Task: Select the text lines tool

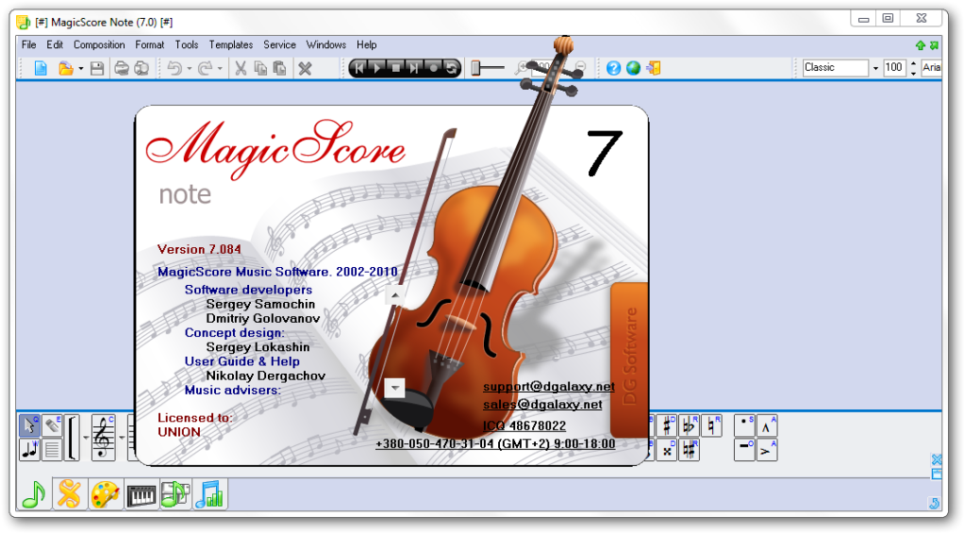Action: [52, 449]
